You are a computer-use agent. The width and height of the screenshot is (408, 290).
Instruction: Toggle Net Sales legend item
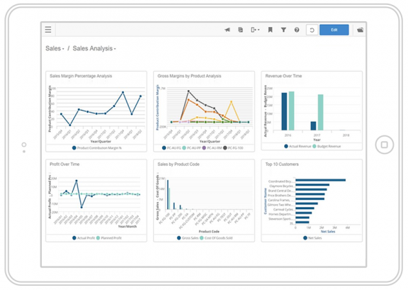click(x=312, y=238)
